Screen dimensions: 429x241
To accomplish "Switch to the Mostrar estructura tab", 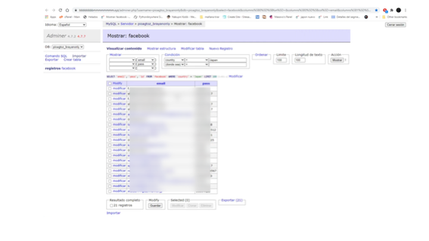I will coord(161,49).
